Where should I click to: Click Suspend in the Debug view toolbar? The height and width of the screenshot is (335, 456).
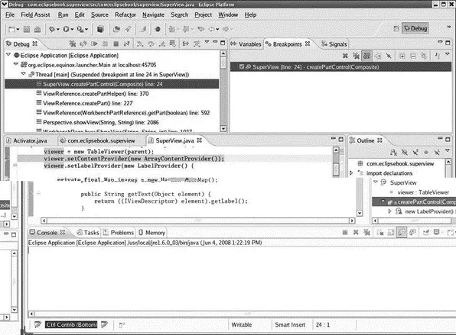coord(105,43)
